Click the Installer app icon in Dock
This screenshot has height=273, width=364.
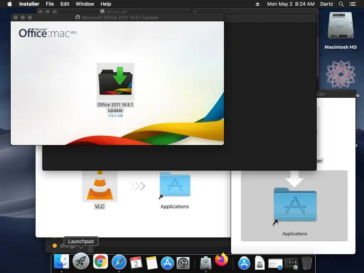tap(206, 263)
